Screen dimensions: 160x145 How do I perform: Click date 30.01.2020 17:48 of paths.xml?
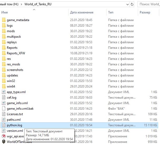pos(81,119)
